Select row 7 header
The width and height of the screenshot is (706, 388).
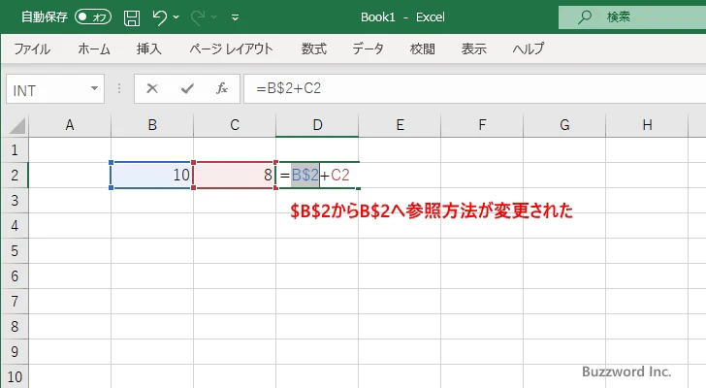click(15, 301)
